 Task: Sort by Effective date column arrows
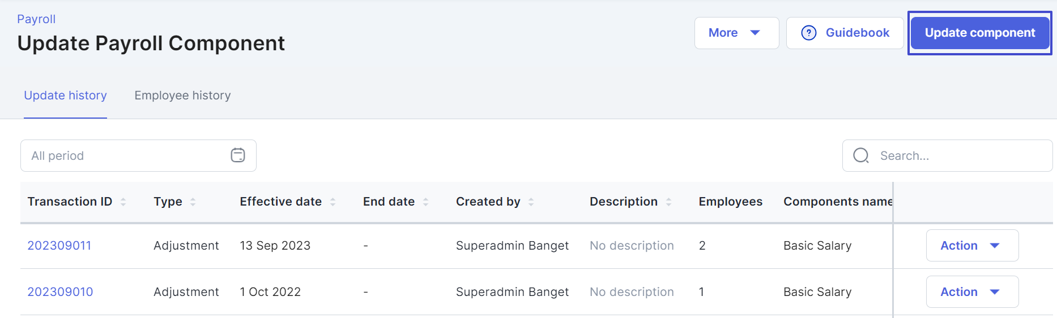tap(333, 202)
